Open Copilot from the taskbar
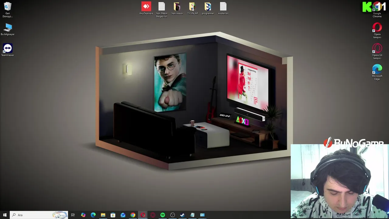The height and width of the screenshot is (219, 389). coord(83,215)
